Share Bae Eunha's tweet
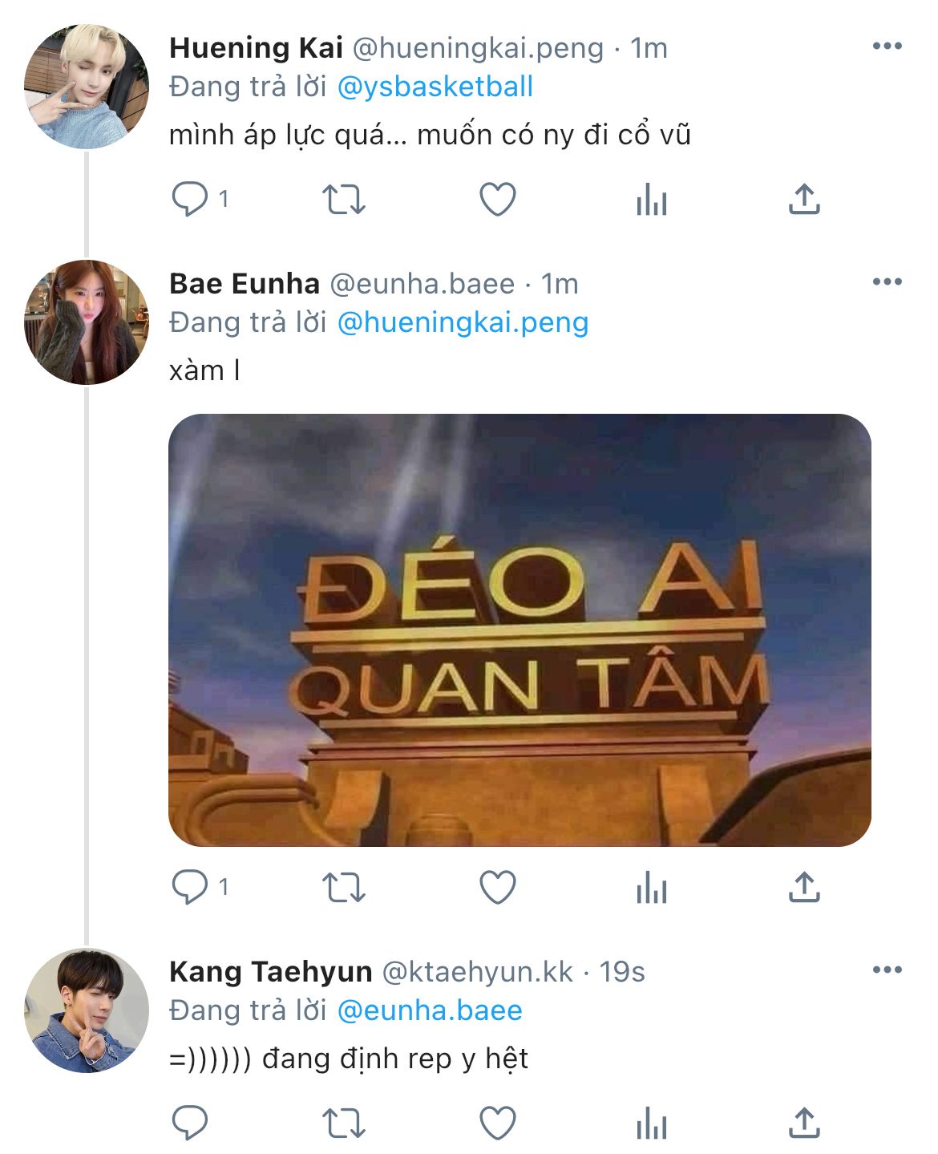938x1154 pixels. (x=804, y=888)
